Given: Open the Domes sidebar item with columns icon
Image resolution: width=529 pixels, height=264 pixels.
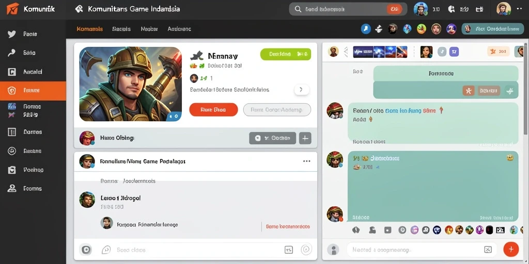Looking at the screenshot, I should [x=33, y=132].
